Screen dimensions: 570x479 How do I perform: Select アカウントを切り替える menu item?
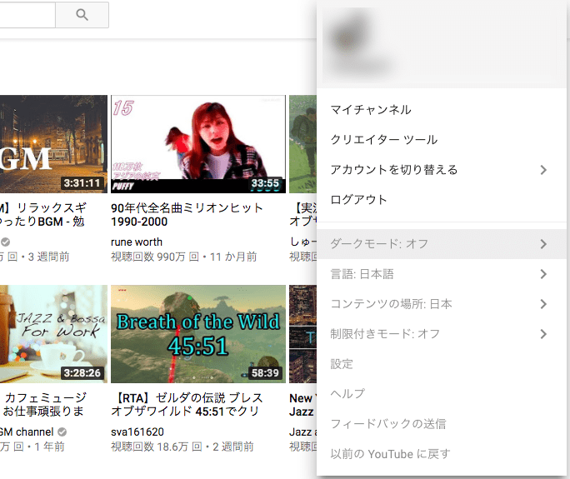coord(442,170)
